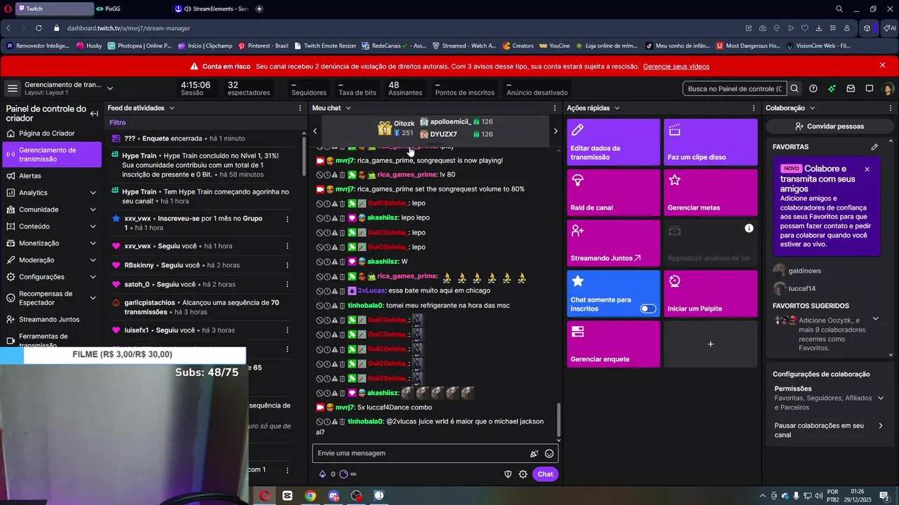This screenshot has width=899, height=505.
Task: Click Editar dados da transmissão tile
Action: [613, 142]
